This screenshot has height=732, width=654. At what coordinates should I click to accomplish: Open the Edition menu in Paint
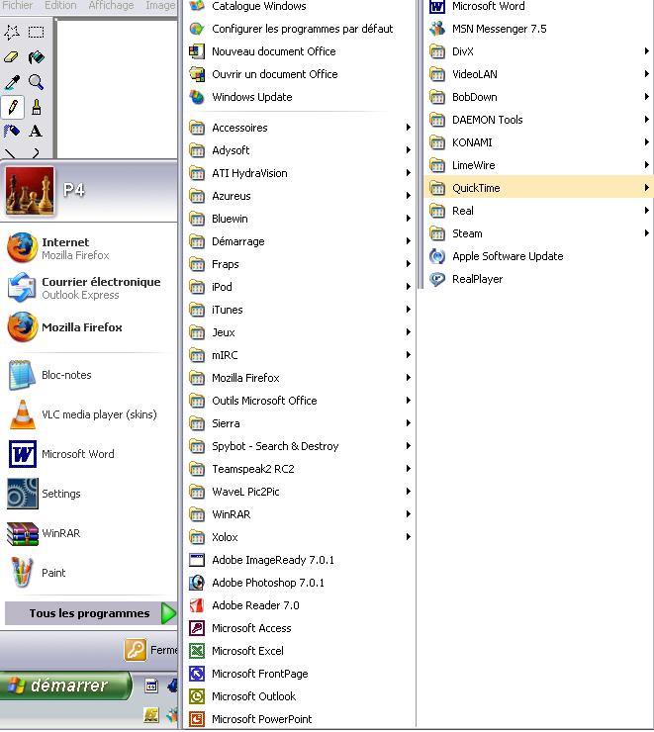point(60,6)
